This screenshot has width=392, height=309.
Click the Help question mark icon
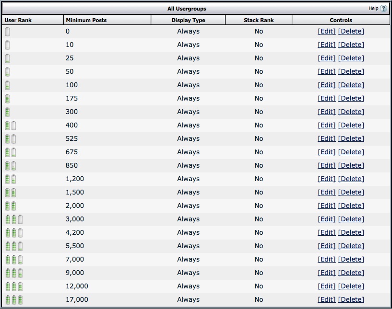coord(383,9)
